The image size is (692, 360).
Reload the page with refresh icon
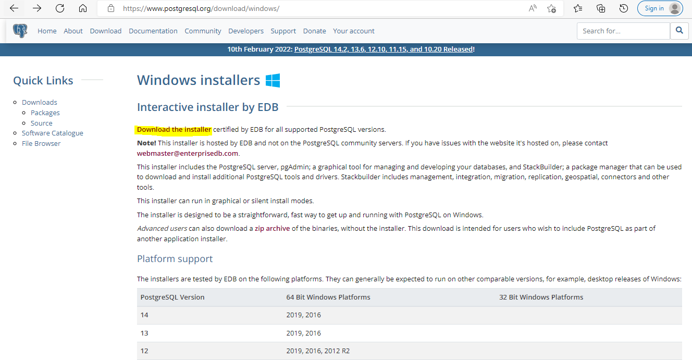(60, 8)
